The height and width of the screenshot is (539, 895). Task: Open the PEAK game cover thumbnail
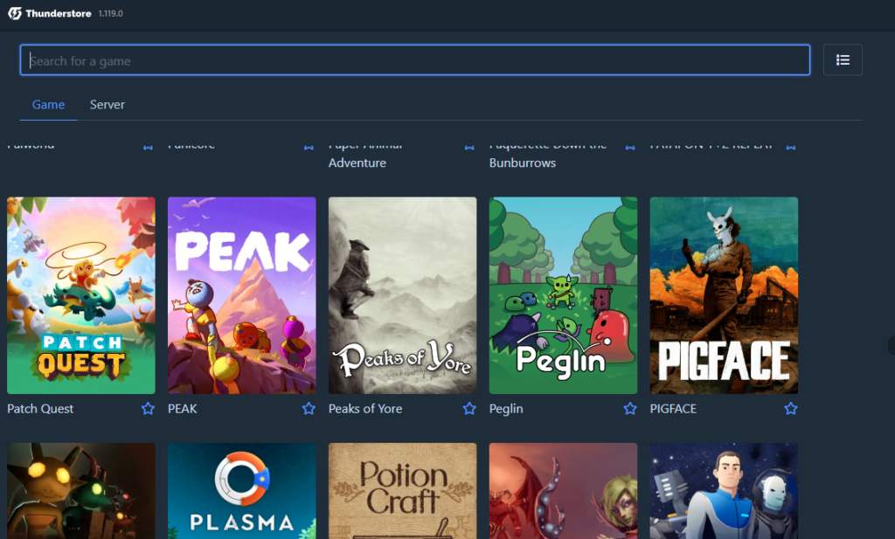click(x=242, y=295)
